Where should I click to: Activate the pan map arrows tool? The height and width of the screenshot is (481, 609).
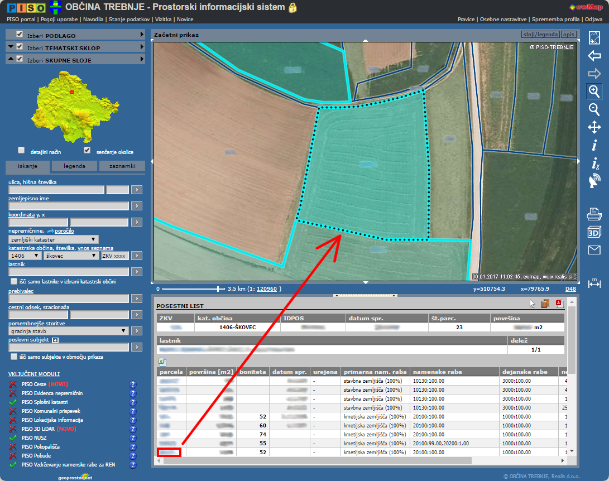[x=594, y=127]
